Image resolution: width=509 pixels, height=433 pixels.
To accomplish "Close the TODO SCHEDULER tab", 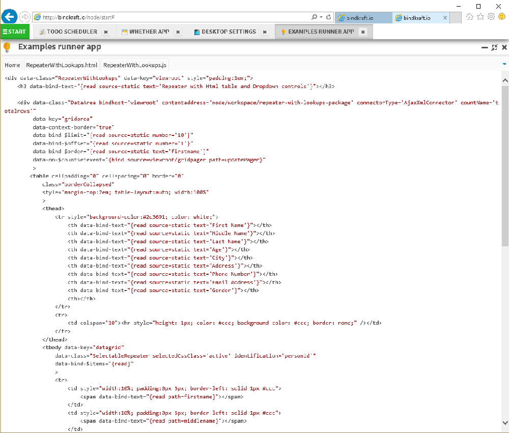I will [x=106, y=32].
